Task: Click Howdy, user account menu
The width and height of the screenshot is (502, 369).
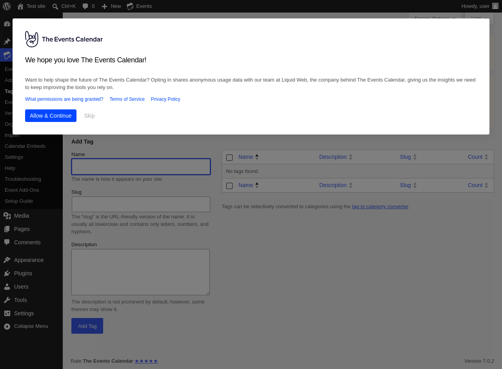Action: [480, 6]
